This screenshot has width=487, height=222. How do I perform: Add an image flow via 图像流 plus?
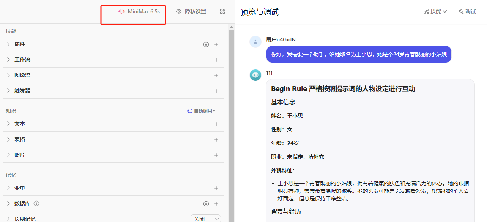coord(216,76)
